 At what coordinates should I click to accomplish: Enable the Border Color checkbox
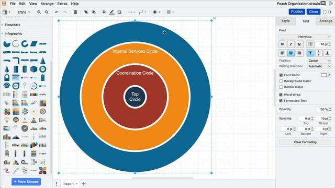(281, 87)
